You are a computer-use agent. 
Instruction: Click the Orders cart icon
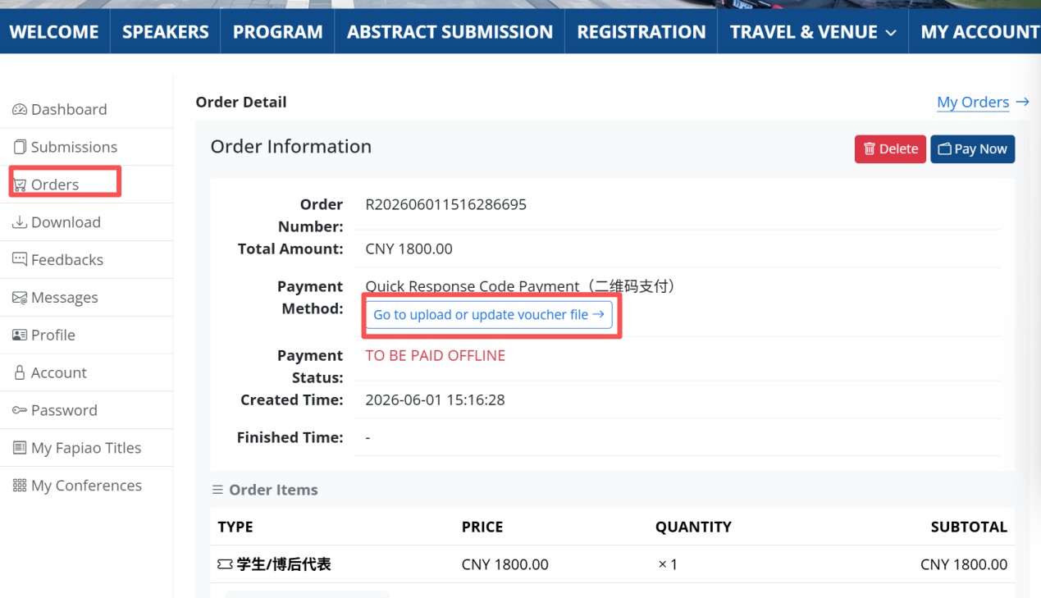(x=20, y=185)
